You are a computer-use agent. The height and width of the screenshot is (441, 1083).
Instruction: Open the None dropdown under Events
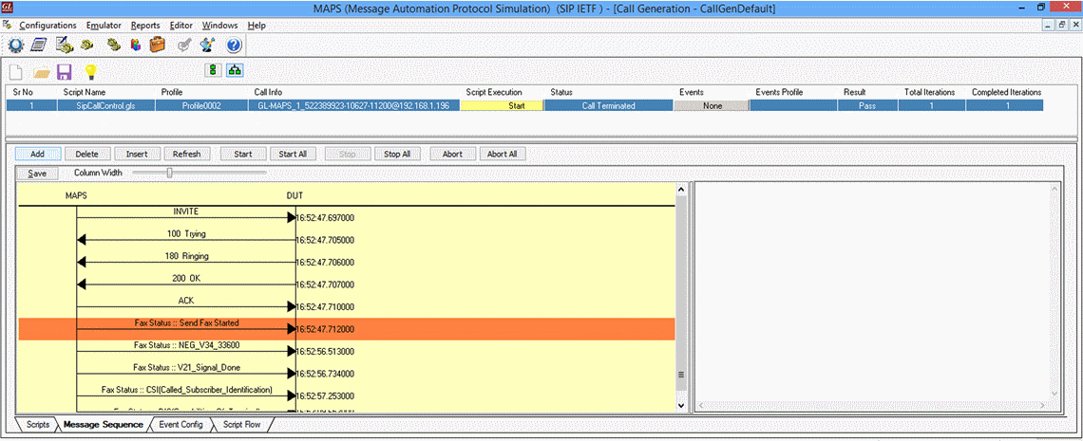click(712, 106)
